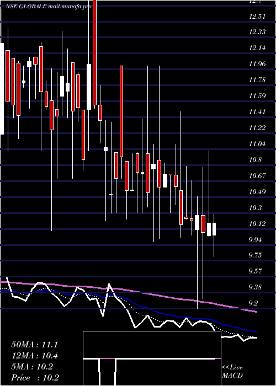Click the 10.49 price axis label
The height and width of the screenshot is (386, 276).
click(x=257, y=191)
